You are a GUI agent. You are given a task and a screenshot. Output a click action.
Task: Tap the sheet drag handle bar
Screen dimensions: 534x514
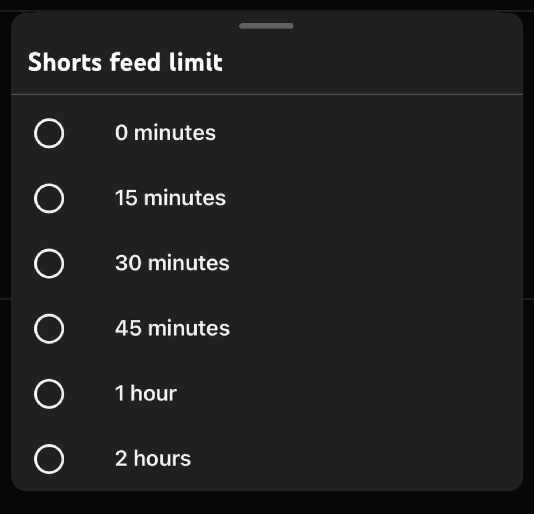tap(266, 26)
